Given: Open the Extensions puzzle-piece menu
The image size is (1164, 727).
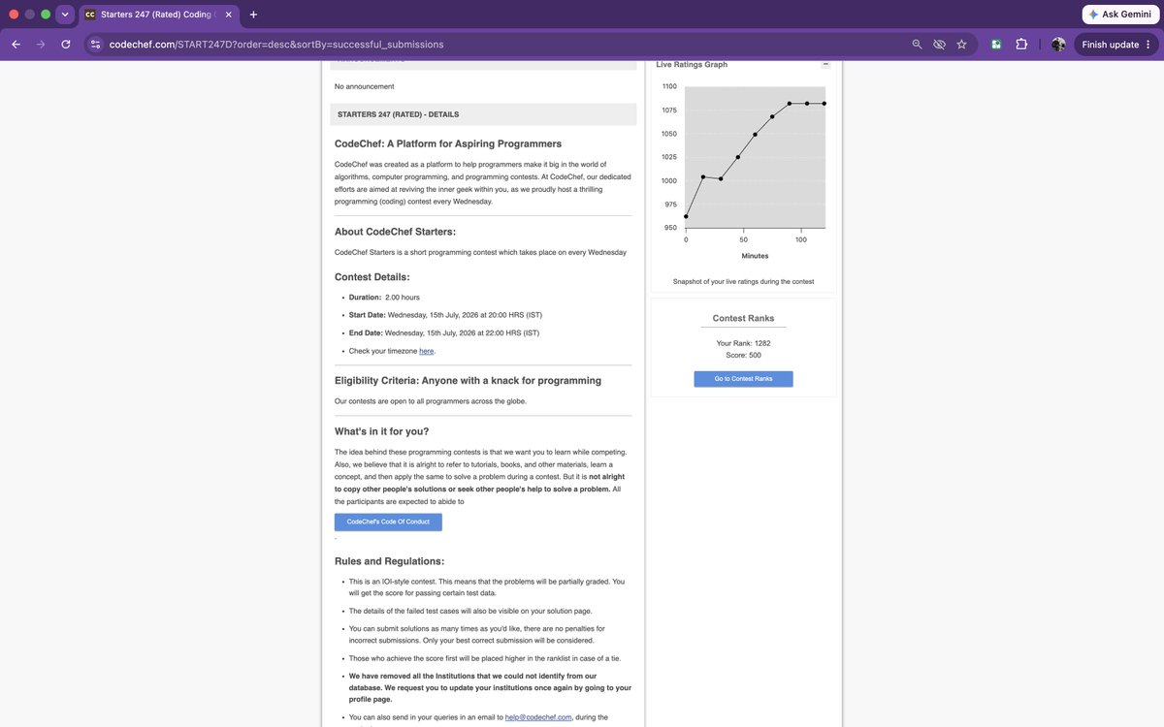Looking at the screenshot, I should (x=1021, y=45).
